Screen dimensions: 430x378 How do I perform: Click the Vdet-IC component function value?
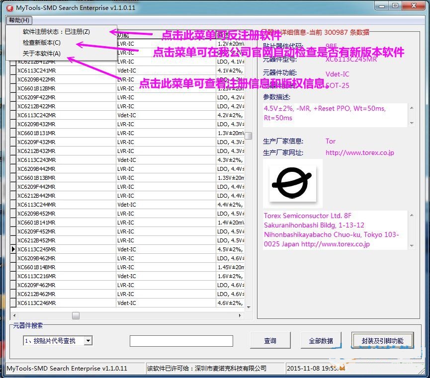[338, 74]
